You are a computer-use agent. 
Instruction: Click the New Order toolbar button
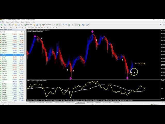click(29, 25)
